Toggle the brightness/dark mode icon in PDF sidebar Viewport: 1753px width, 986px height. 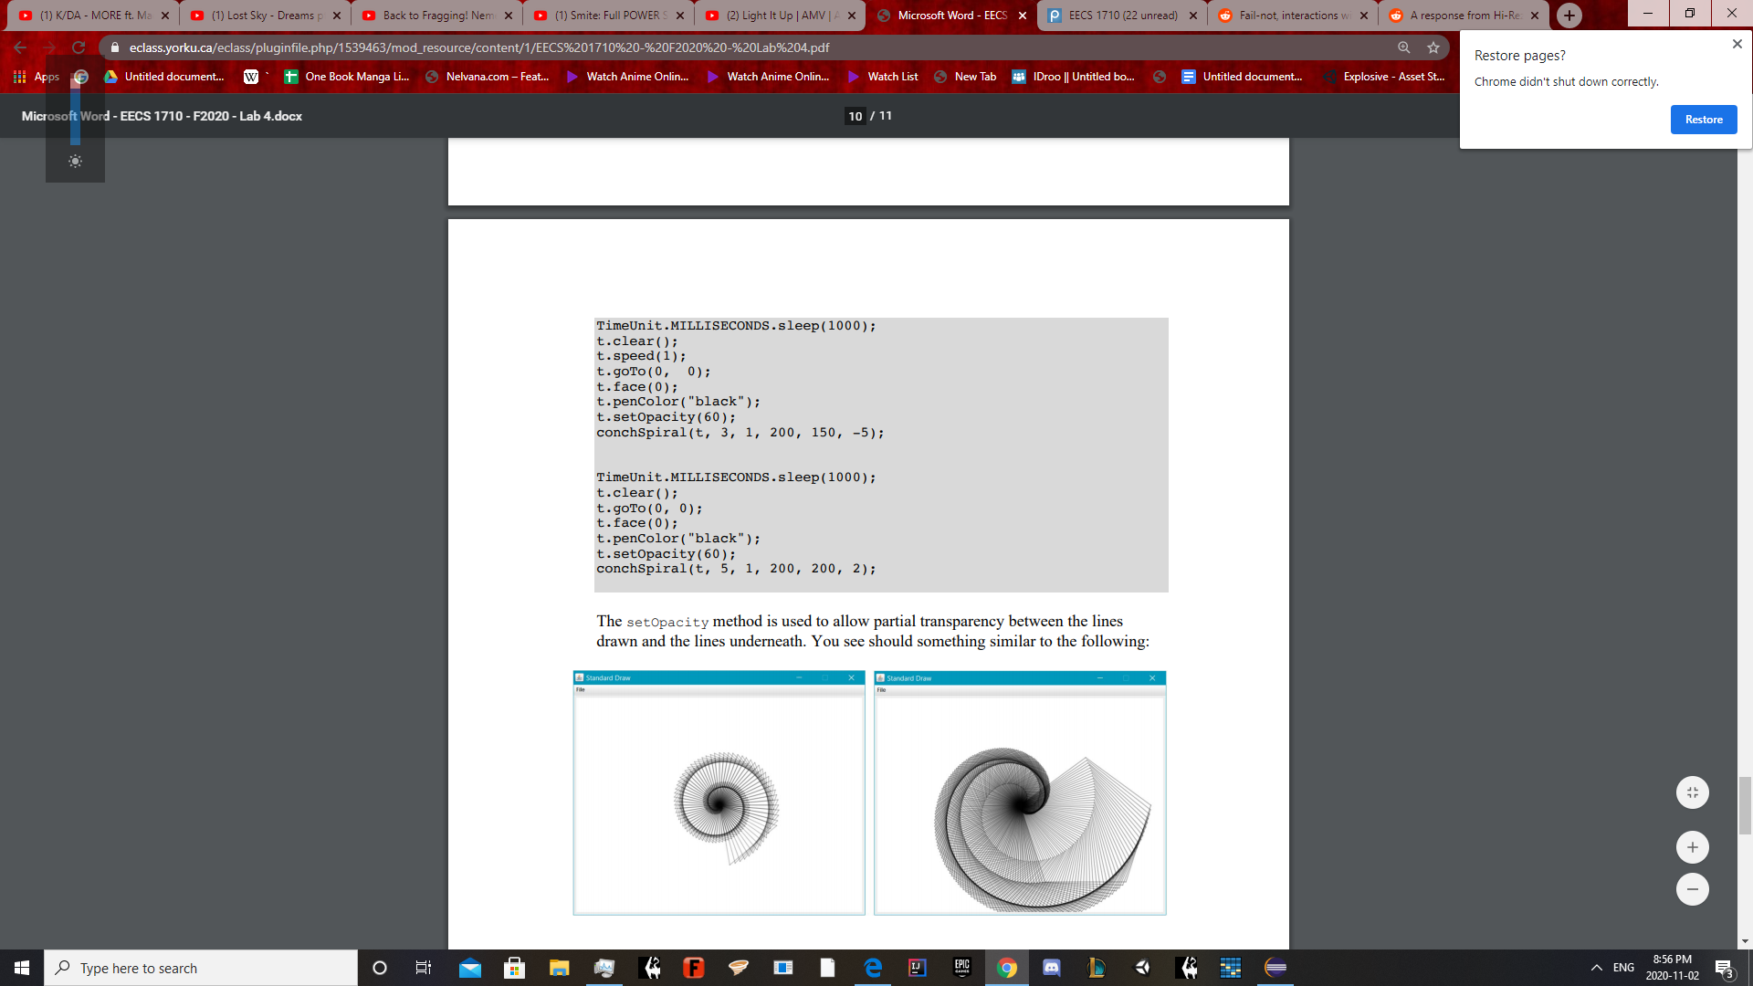coord(75,161)
